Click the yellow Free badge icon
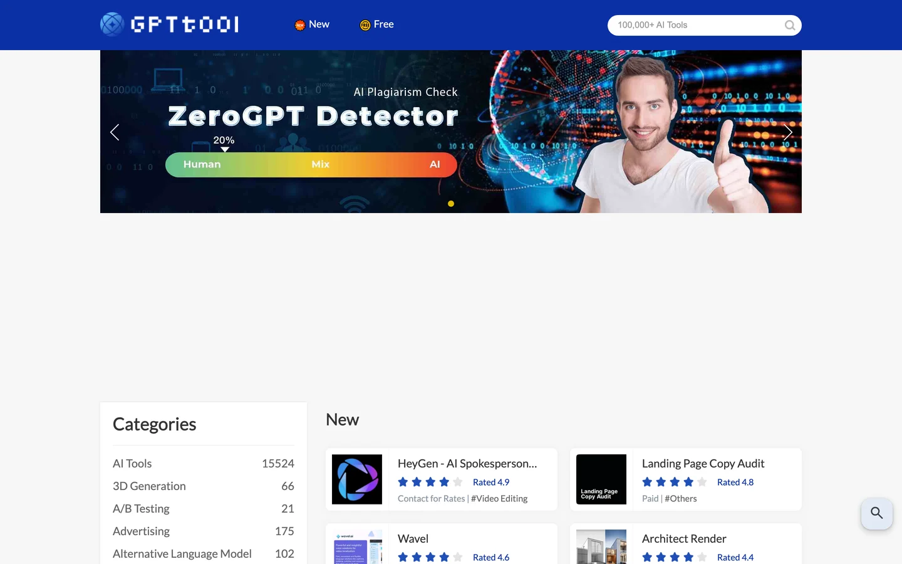The image size is (902, 564). [365, 25]
